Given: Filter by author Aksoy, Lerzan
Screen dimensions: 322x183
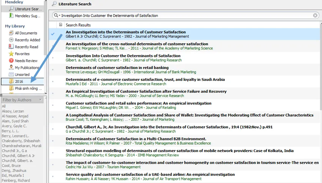Looking at the screenshot, I should coord(13,111).
